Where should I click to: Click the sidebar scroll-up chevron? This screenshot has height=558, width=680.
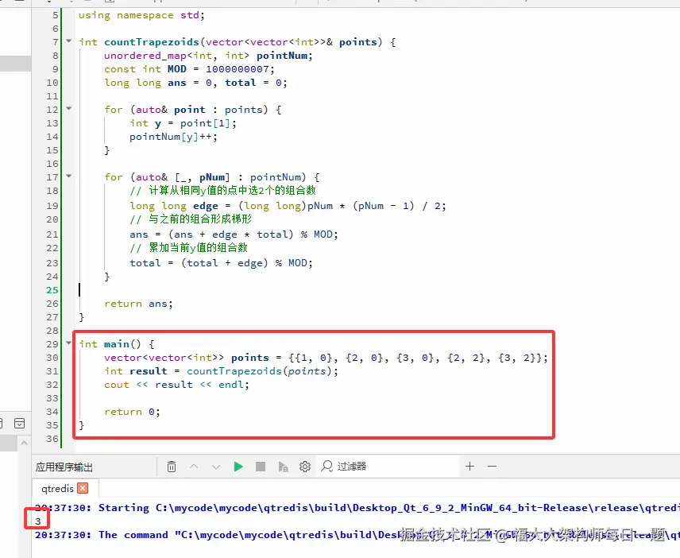coord(25,443)
